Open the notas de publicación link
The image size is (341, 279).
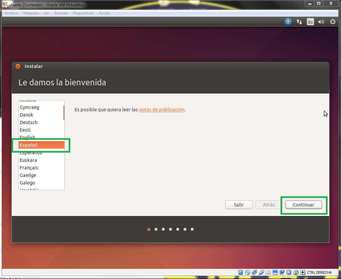[x=161, y=110]
